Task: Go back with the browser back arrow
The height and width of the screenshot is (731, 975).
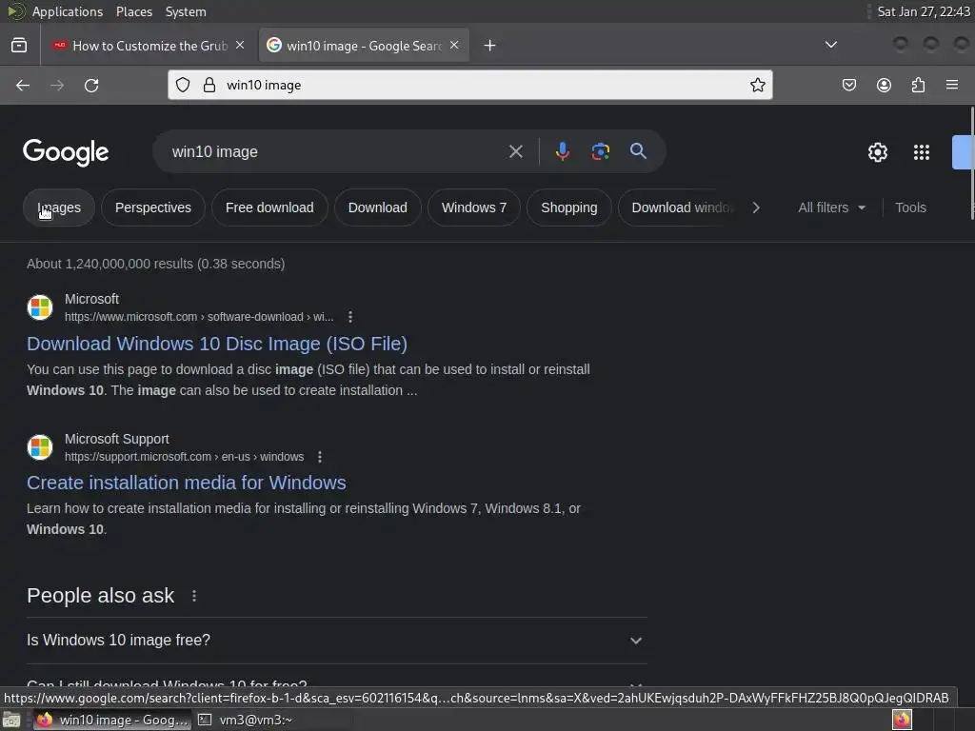Action: click(23, 85)
